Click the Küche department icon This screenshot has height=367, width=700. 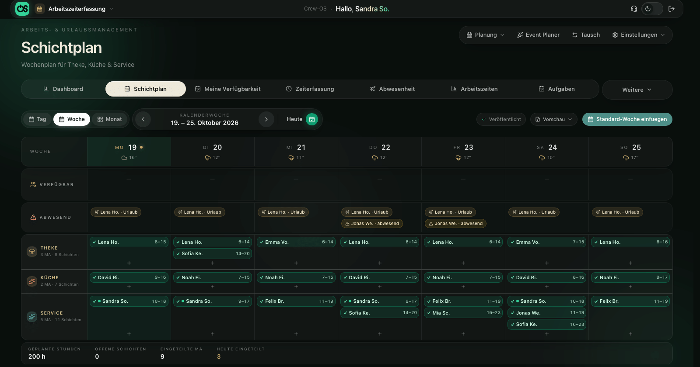[32, 281]
